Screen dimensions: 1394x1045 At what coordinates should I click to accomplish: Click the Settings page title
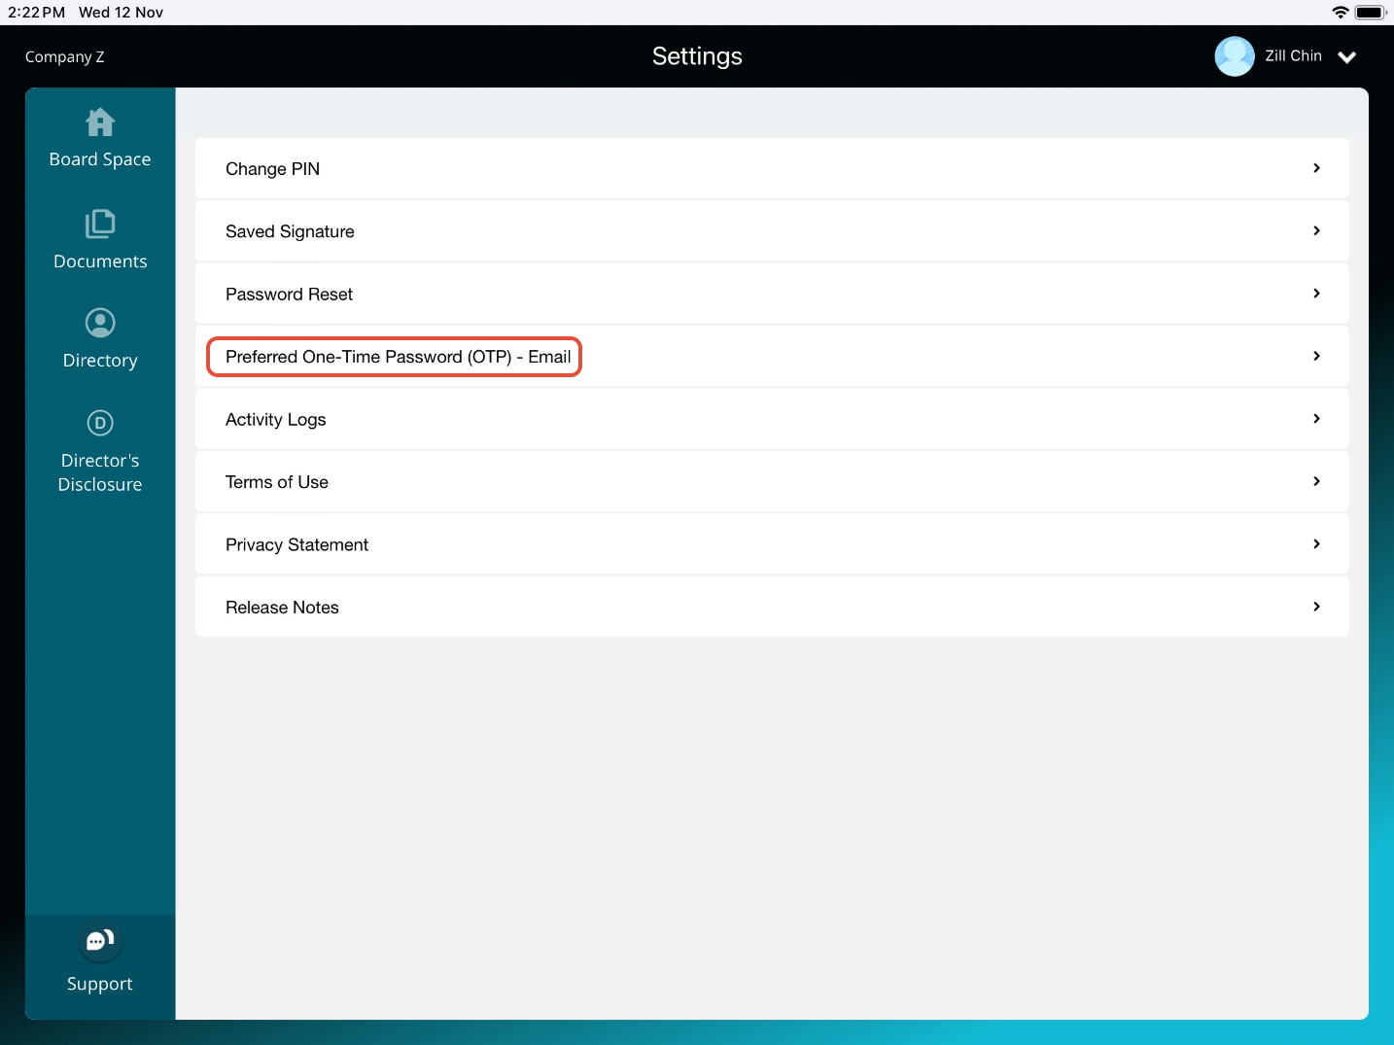(697, 56)
